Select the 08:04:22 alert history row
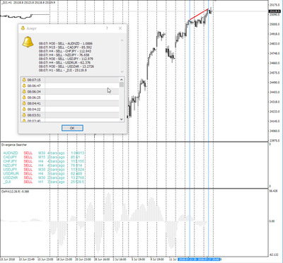The width and height of the screenshot is (283, 263). pos(70,110)
